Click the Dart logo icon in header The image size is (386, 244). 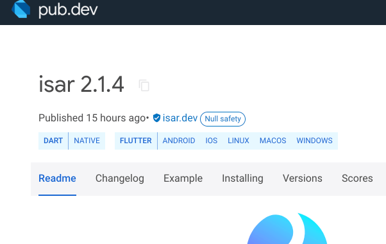point(21,9)
